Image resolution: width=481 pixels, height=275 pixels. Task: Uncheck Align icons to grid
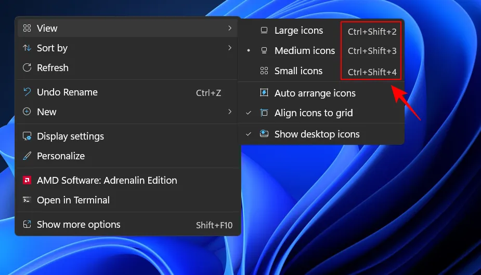313,113
